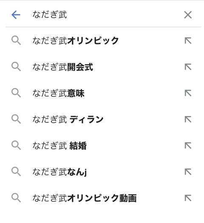The height and width of the screenshot is (223, 204).
Task: Click magnifier icon beside なだぎ武オリンピック動画
Action: click(16, 198)
